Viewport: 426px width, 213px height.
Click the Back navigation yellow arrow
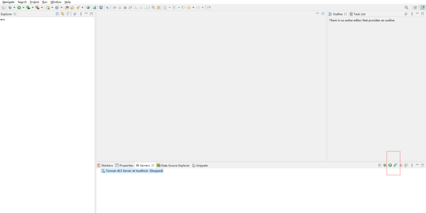[189, 8]
